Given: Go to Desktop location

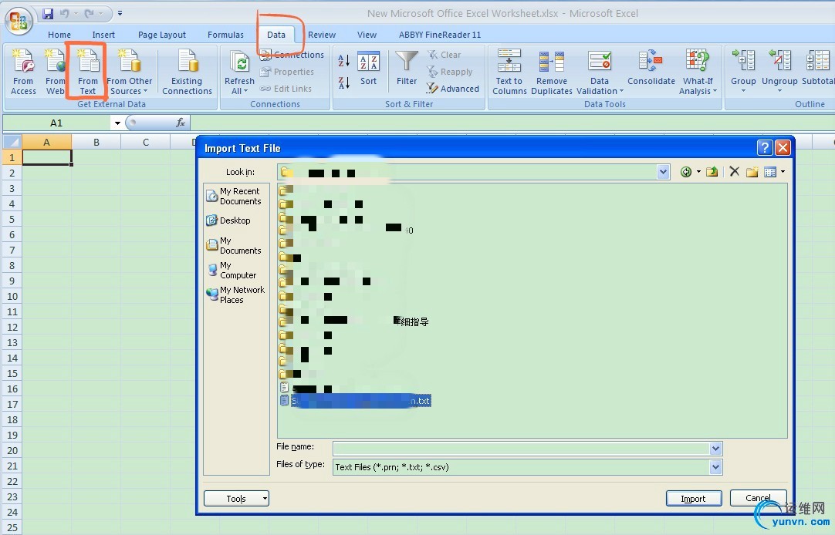Looking at the screenshot, I should (228, 220).
